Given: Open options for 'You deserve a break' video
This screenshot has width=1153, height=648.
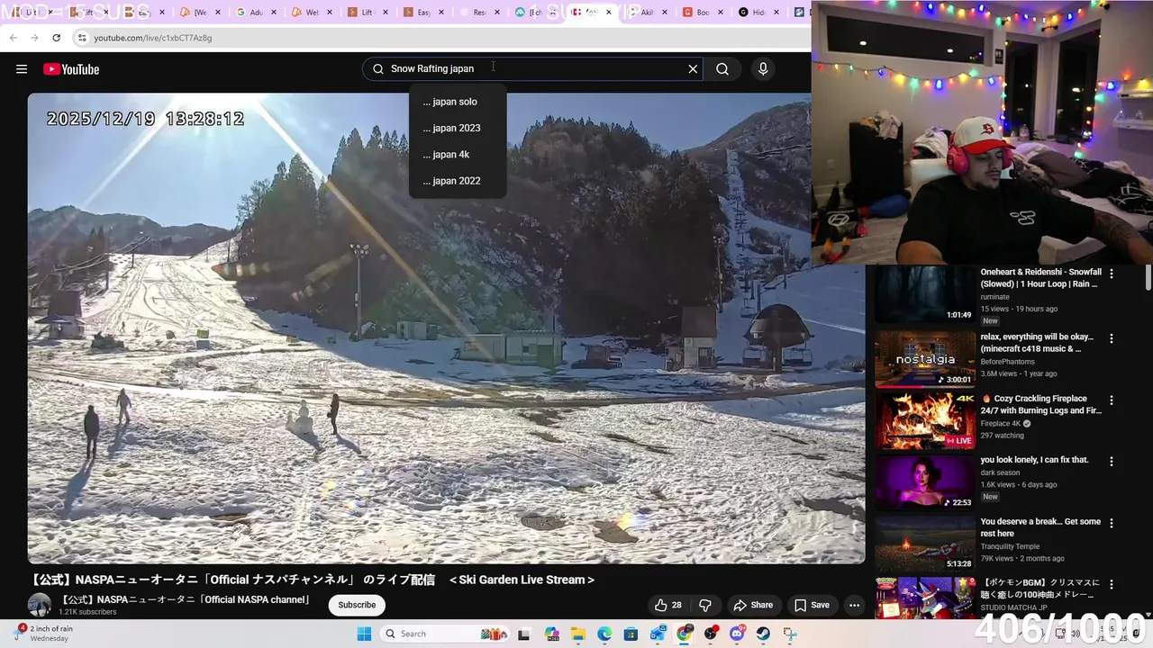Looking at the screenshot, I should pyautogui.click(x=1112, y=523).
